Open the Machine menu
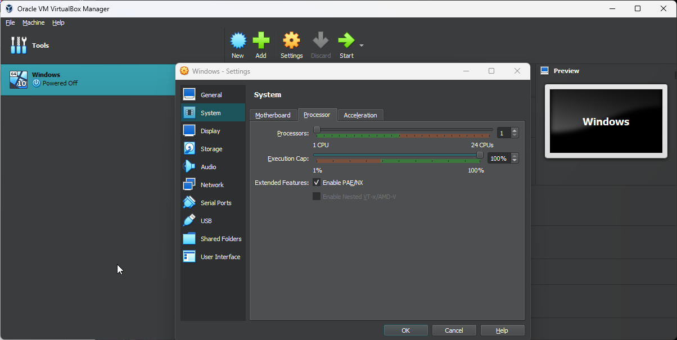 pyautogui.click(x=34, y=22)
